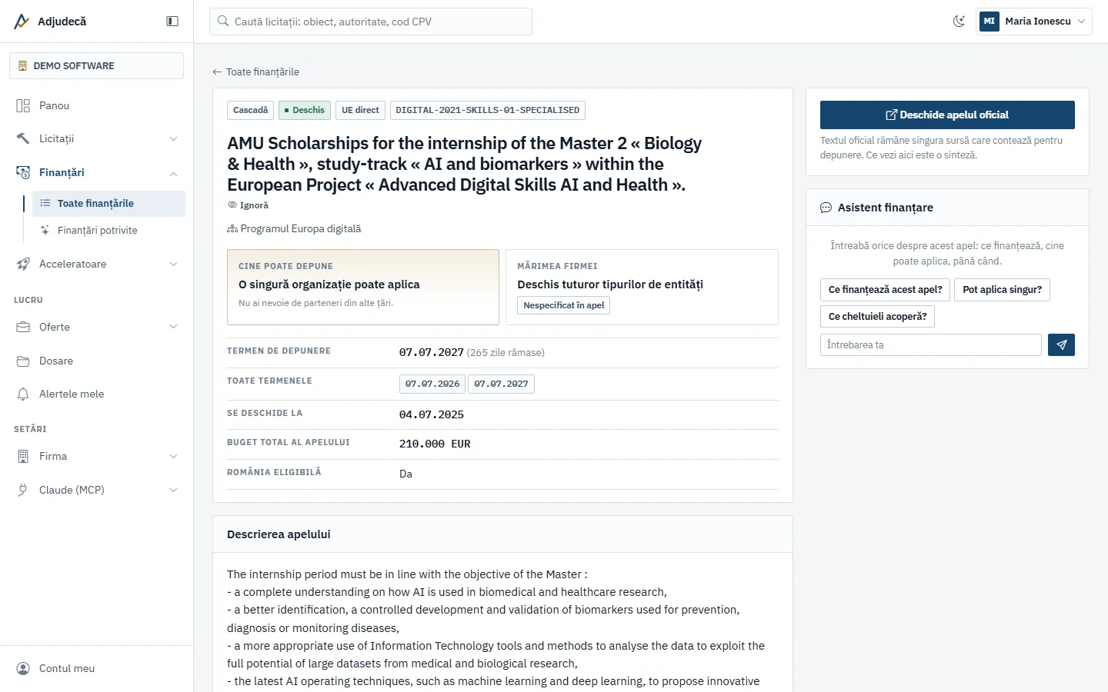Send the question with the paper plane button
The image size is (1108, 692).
click(1061, 344)
